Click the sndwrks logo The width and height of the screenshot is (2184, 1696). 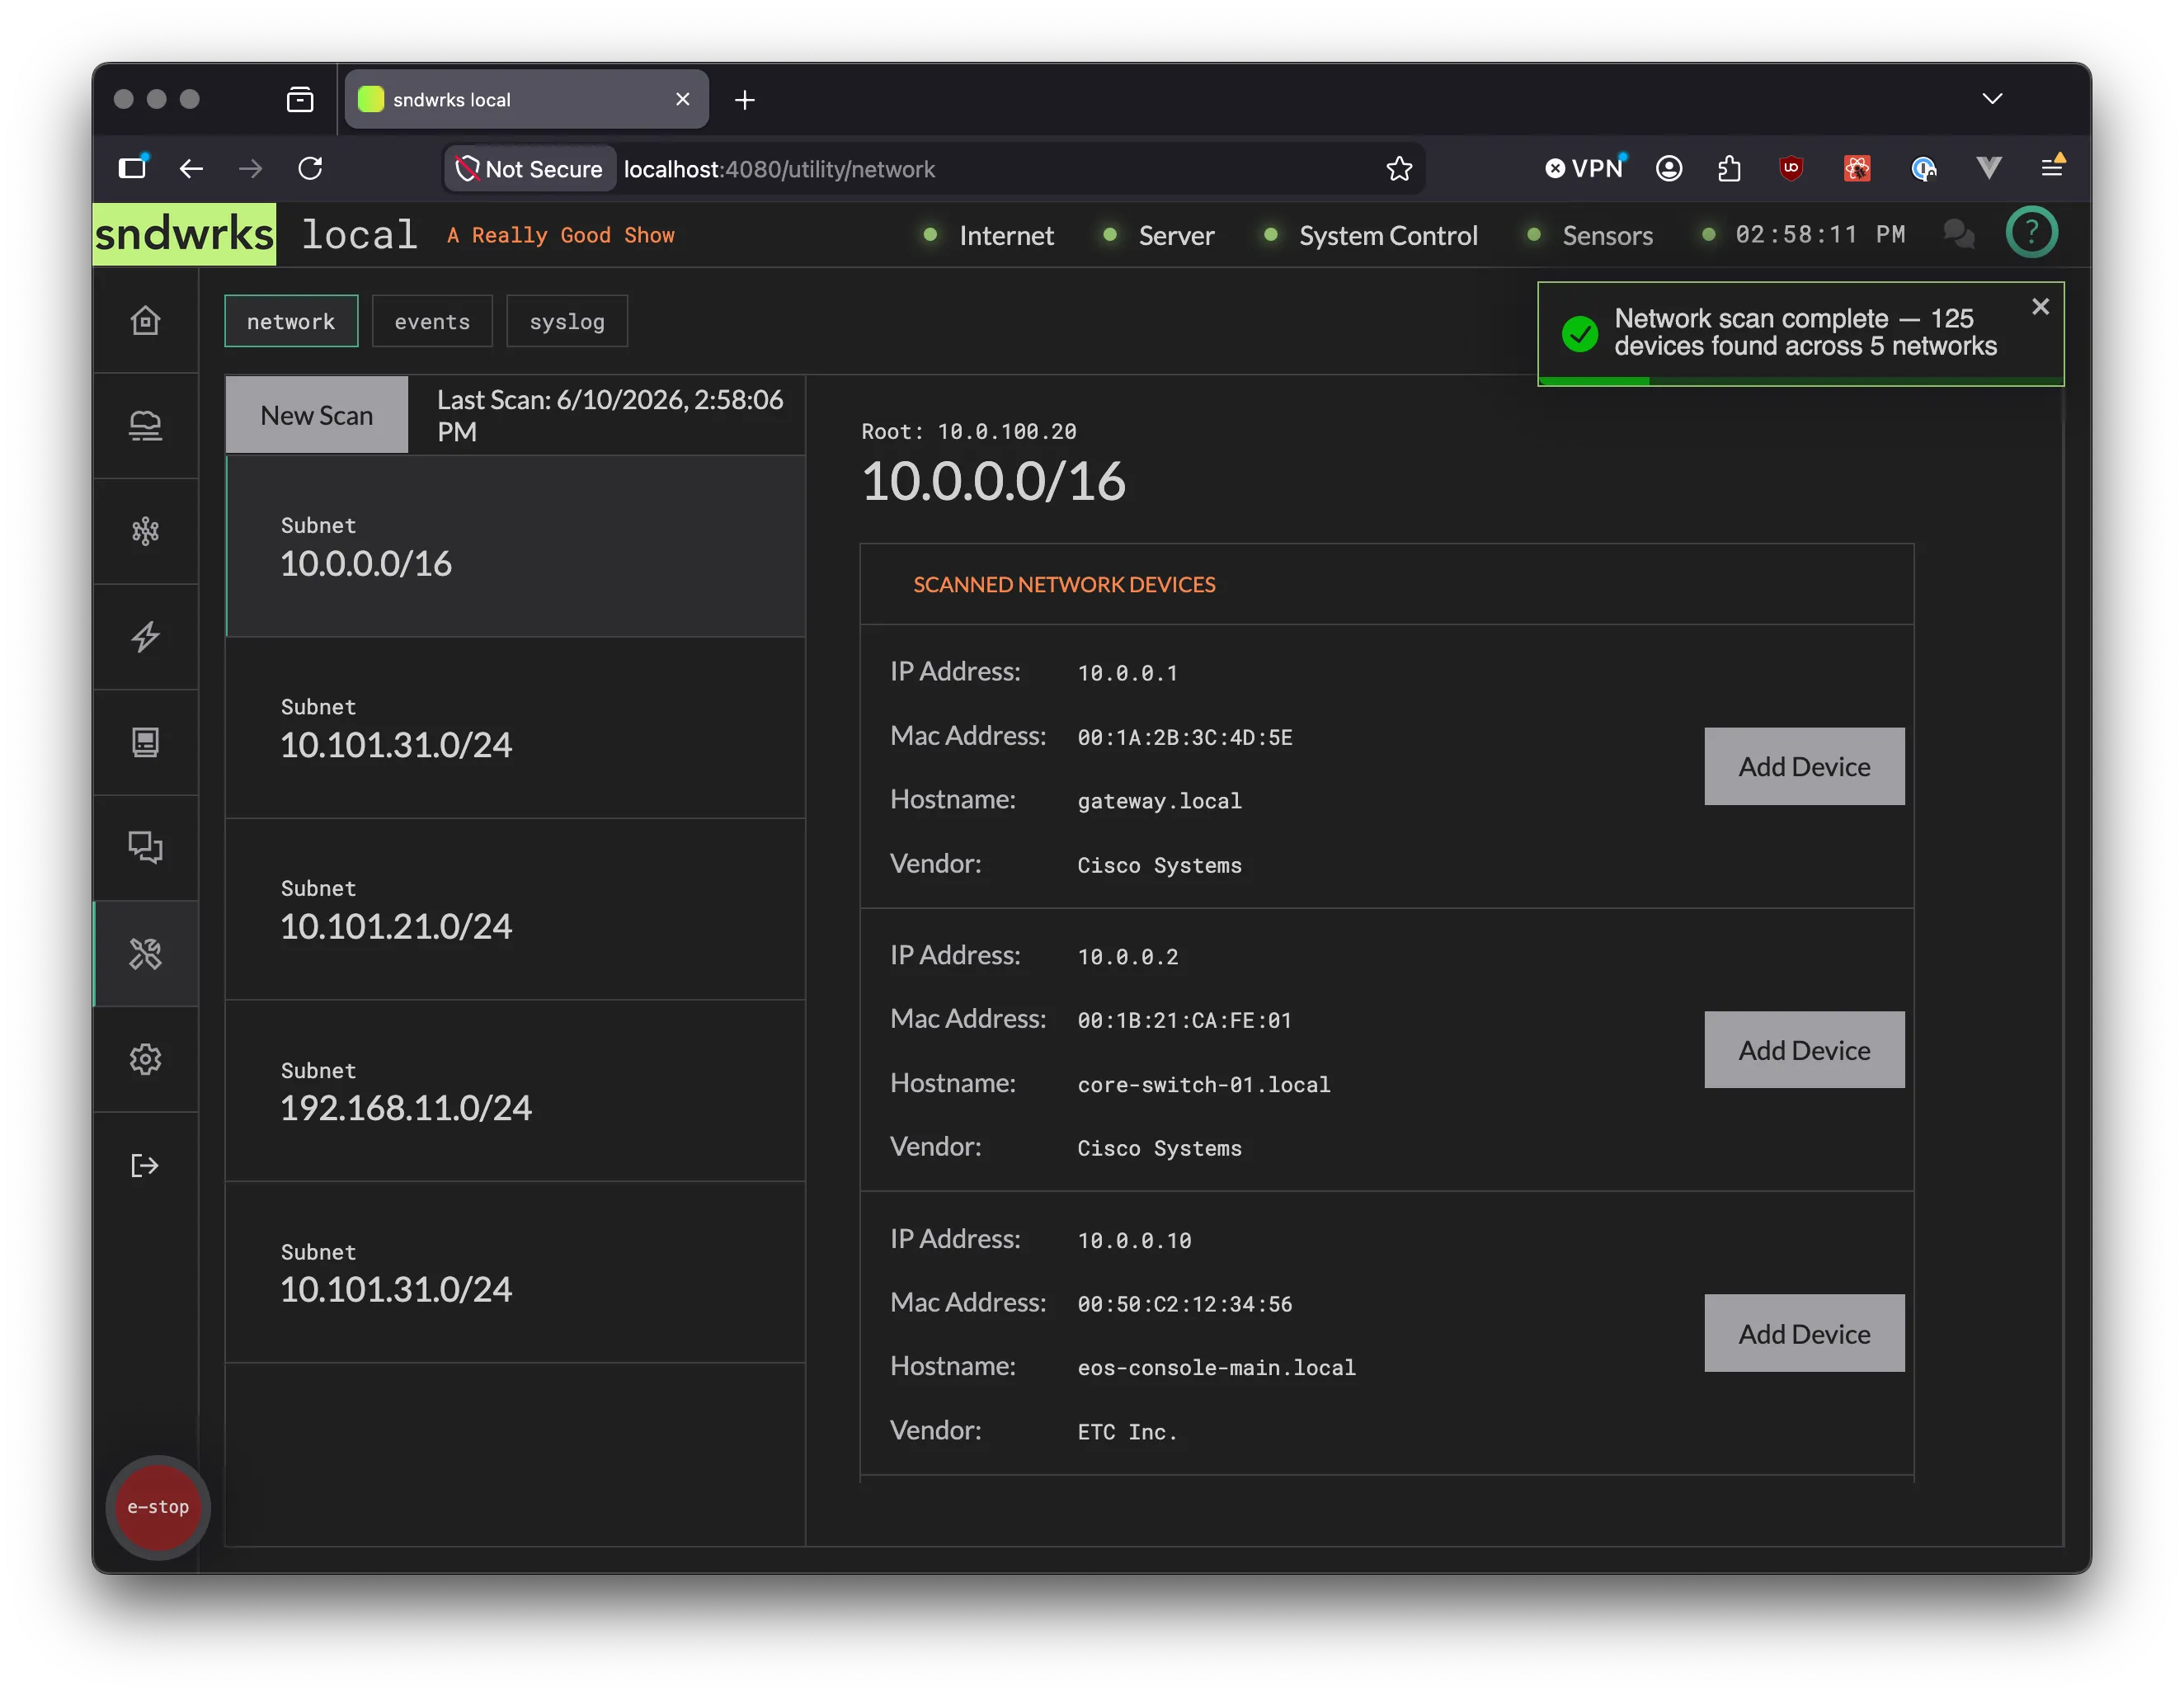click(x=184, y=234)
